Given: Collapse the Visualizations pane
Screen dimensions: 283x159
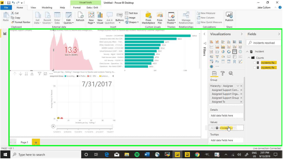Looking at the screenshot, I should pyautogui.click(x=242, y=34).
